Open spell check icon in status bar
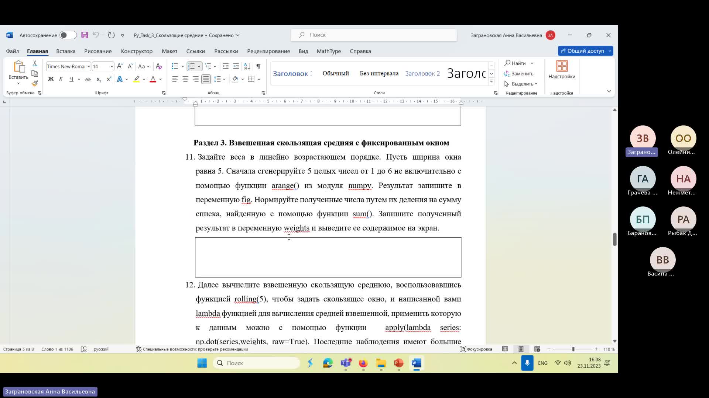 pyautogui.click(x=84, y=349)
